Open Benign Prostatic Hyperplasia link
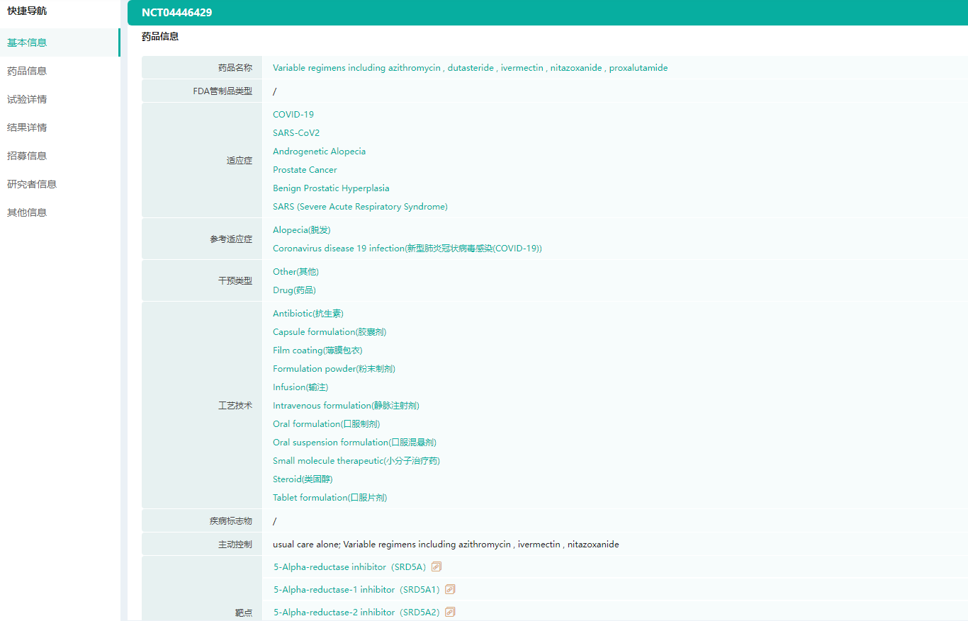The width and height of the screenshot is (968, 621). [331, 188]
